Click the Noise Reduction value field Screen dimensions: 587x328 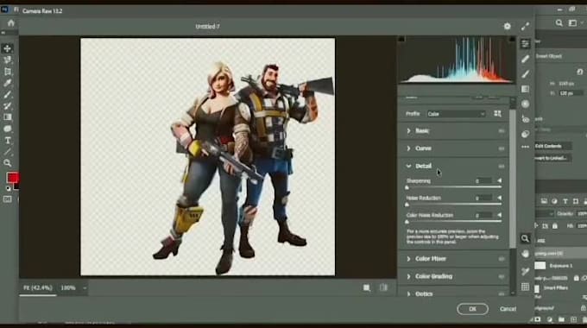tap(483, 198)
